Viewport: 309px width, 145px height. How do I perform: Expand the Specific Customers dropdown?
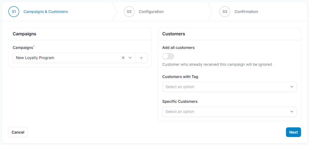point(229,112)
